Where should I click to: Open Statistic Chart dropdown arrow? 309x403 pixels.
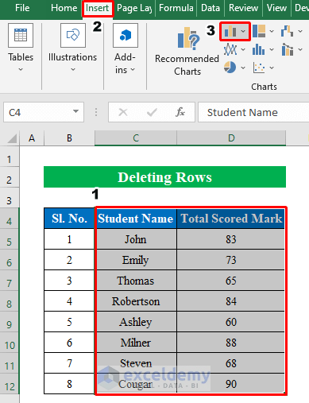pos(272,49)
